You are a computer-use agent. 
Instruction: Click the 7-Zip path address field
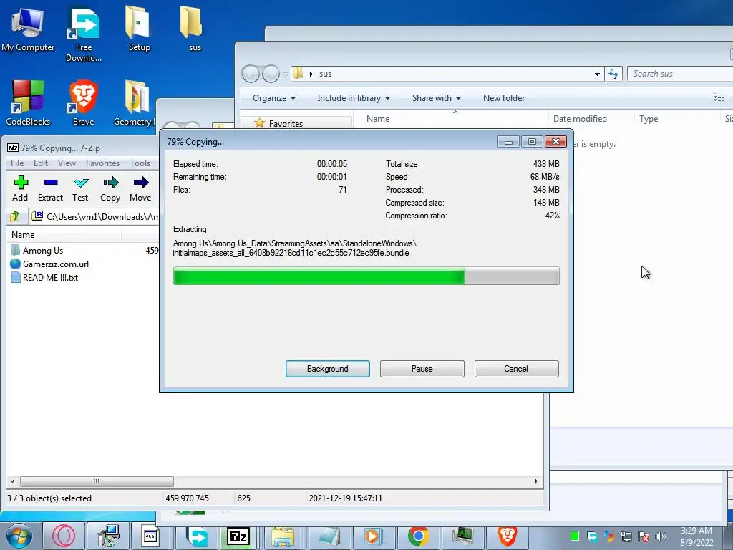(95, 216)
